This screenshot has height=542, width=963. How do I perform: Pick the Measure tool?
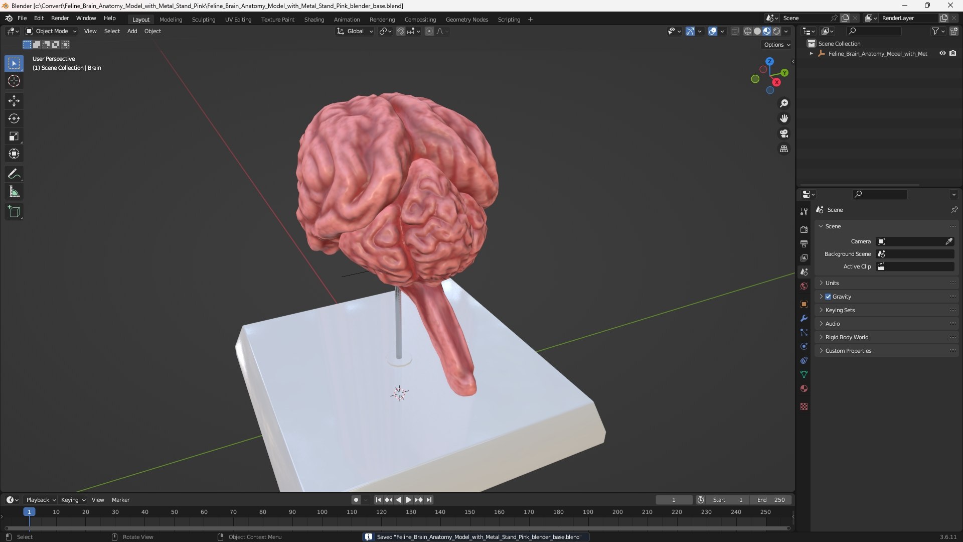(14, 192)
